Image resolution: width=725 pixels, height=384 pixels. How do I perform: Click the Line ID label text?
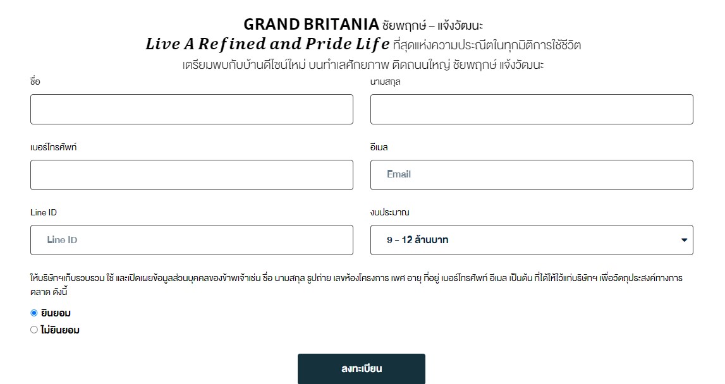[x=44, y=213]
